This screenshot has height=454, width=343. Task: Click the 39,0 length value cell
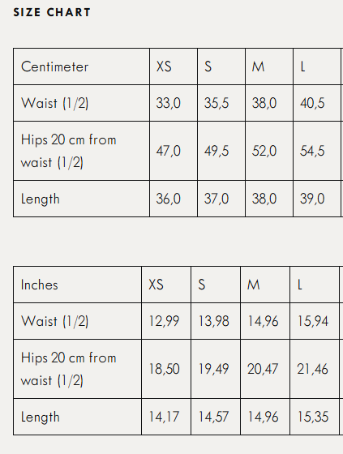(x=317, y=199)
